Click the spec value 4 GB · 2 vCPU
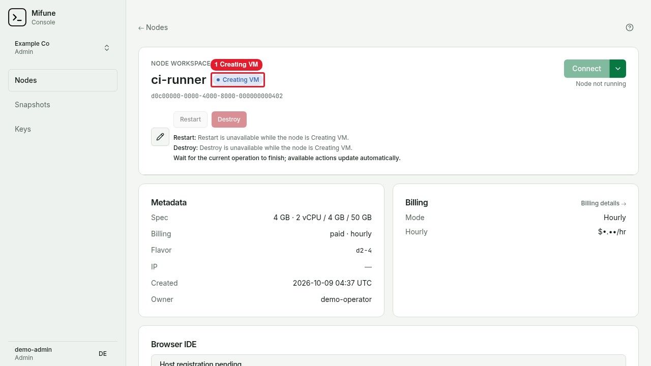 (x=322, y=218)
